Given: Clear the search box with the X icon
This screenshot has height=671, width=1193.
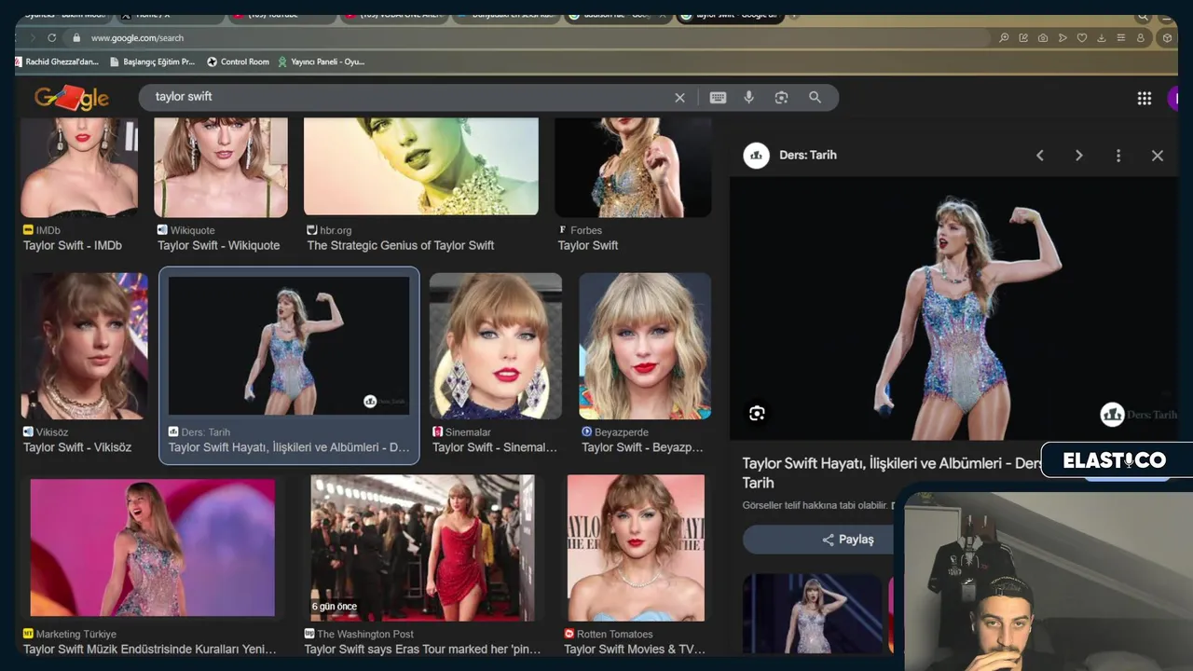Looking at the screenshot, I should tap(679, 98).
